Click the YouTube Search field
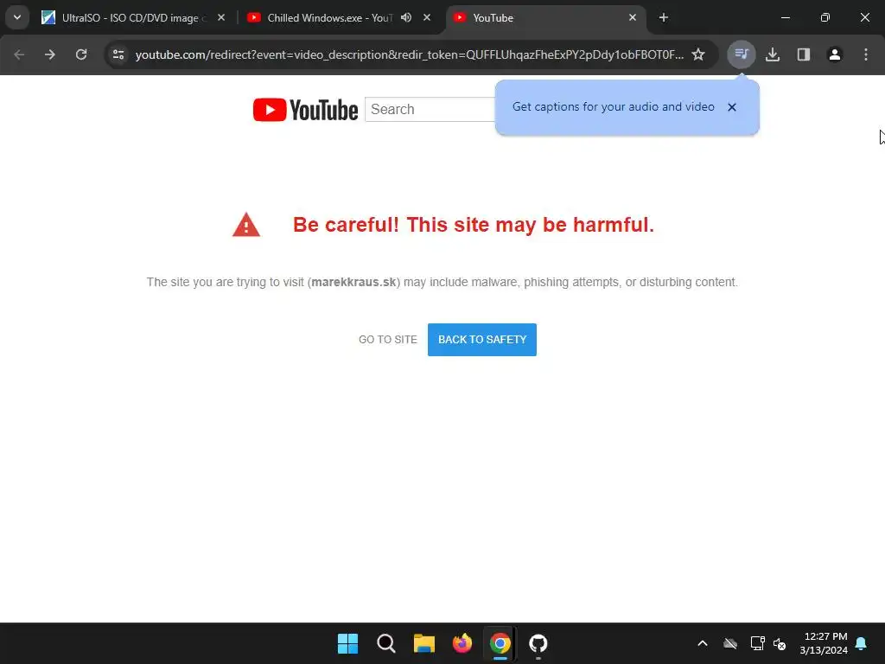Image resolution: width=885 pixels, height=664 pixels. point(430,110)
